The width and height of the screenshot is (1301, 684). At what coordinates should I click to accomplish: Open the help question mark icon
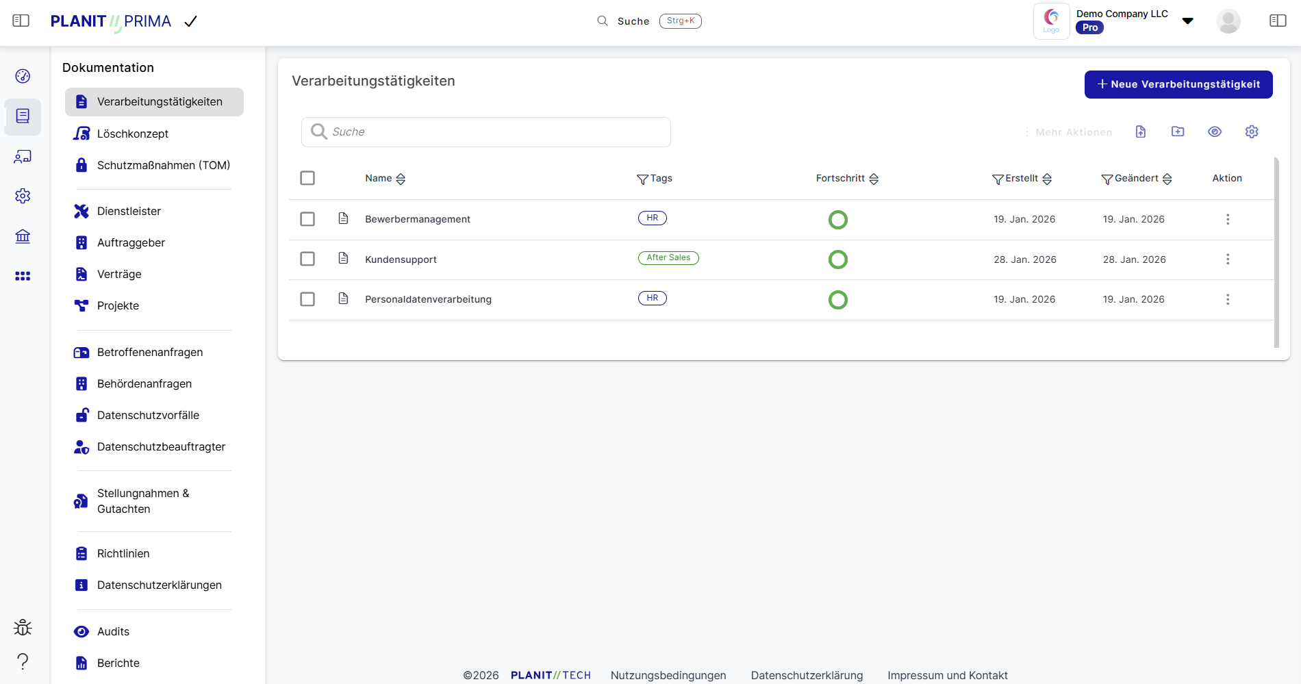[23, 661]
